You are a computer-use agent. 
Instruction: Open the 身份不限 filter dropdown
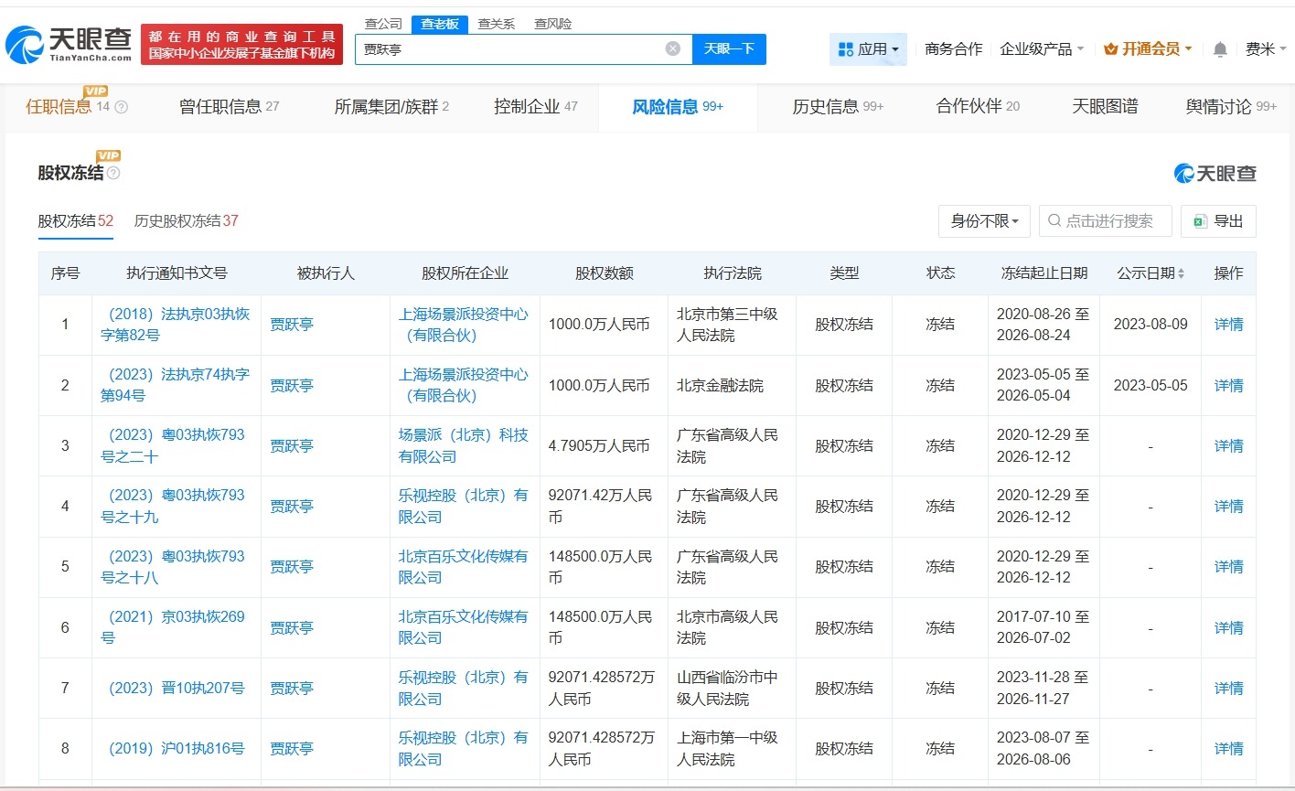click(x=984, y=220)
